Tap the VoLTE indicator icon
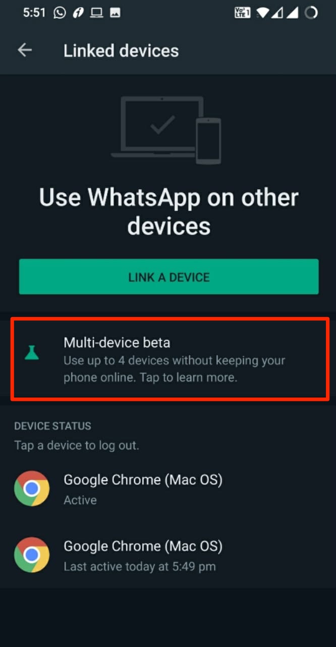The height and width of the screenshot is (647, 336). 243,13
